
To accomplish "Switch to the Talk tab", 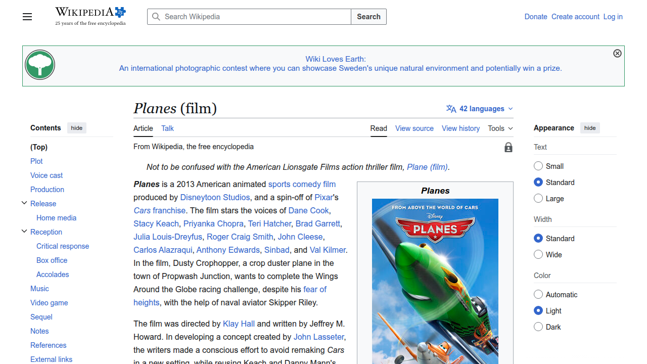I will [x=167, y=128].
